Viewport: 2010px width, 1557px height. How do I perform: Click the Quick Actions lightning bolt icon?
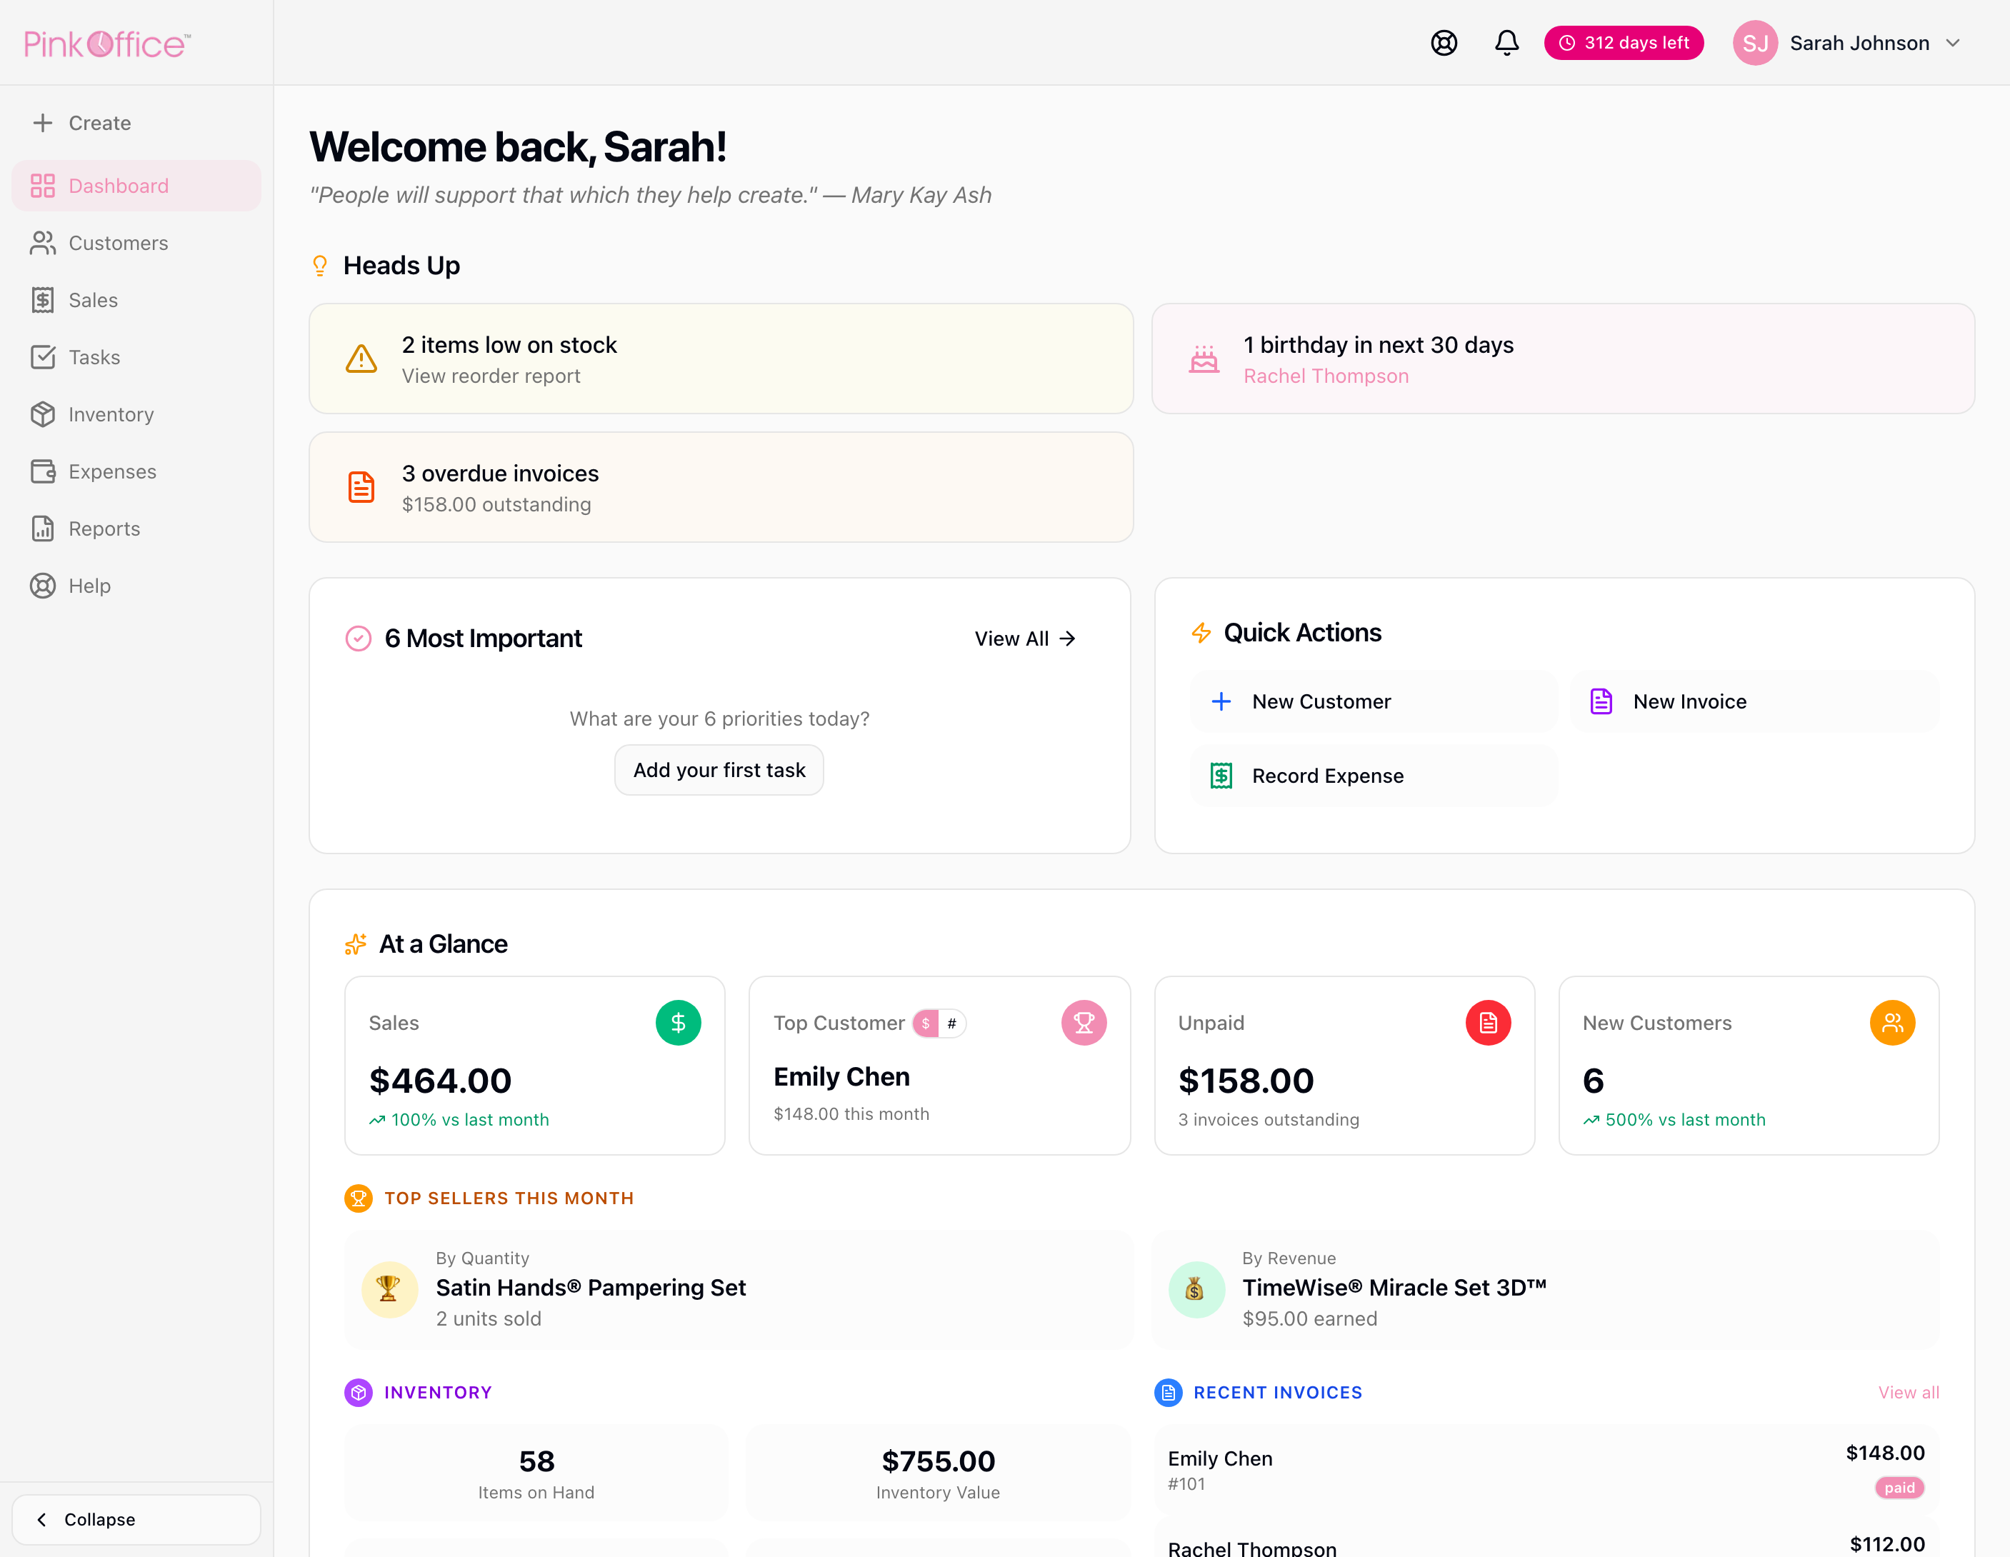tap(1201, 633)
